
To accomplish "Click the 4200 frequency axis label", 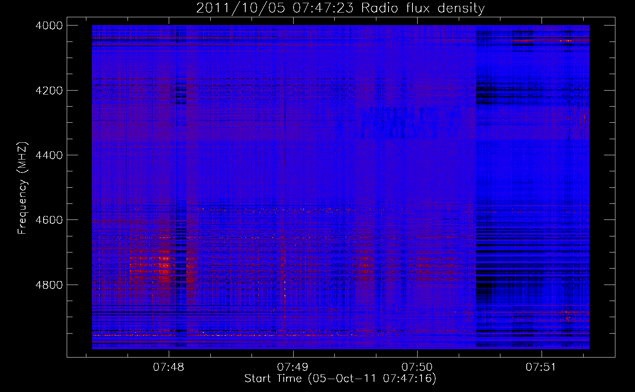I will click(x=49, y=91).
